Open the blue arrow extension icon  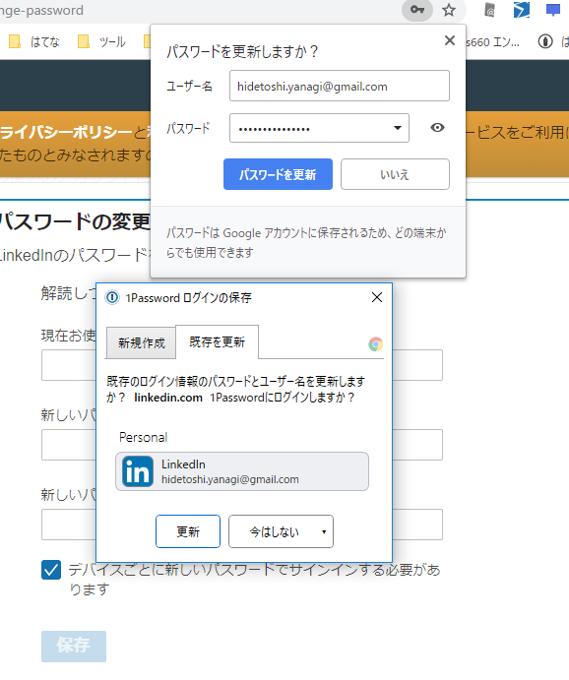(x=521, y=10)
